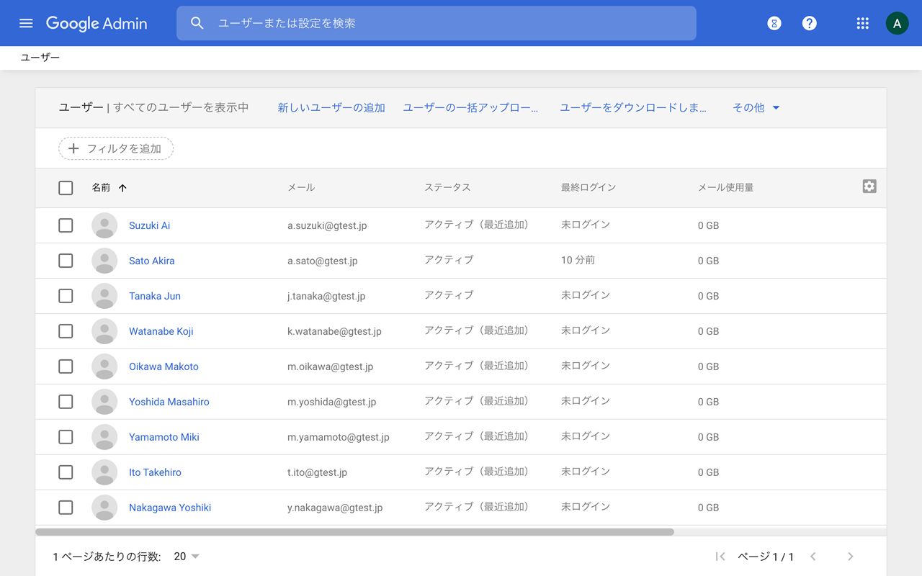
Task: Click email k.watanabe@gtest.jp
Action: (x=334, y=331)
